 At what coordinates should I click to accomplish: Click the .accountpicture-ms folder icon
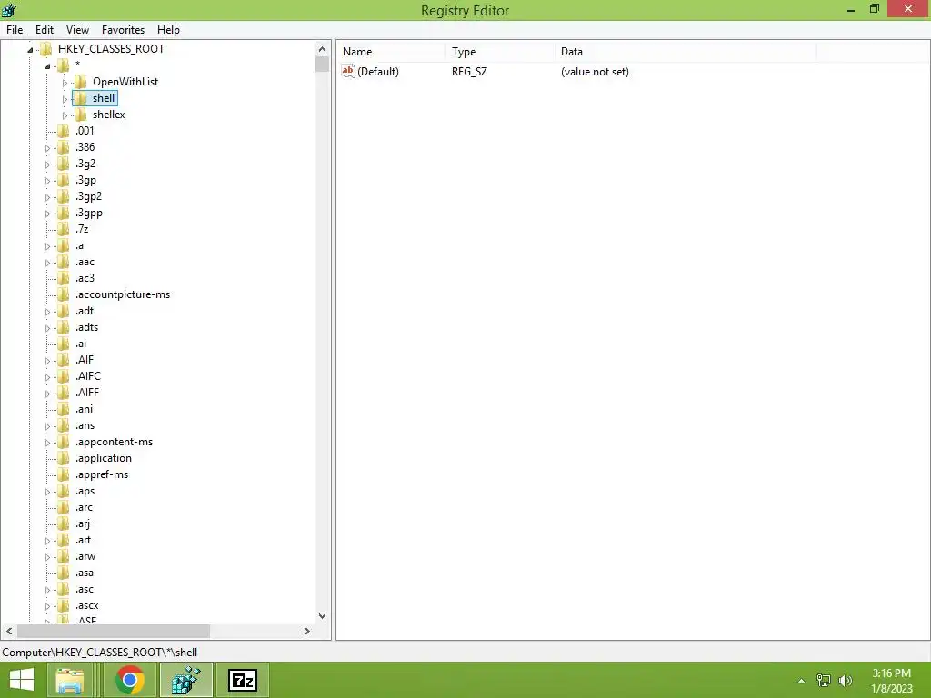[x=63, y=294]
